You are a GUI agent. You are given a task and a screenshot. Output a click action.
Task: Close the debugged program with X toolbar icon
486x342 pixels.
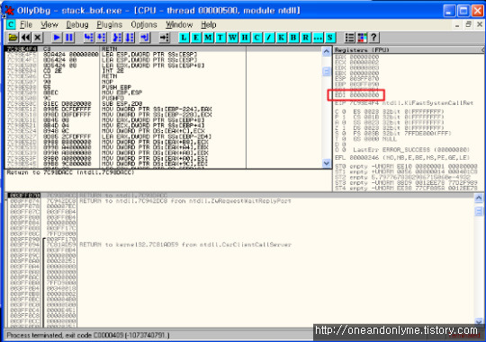tap(38, 38)
